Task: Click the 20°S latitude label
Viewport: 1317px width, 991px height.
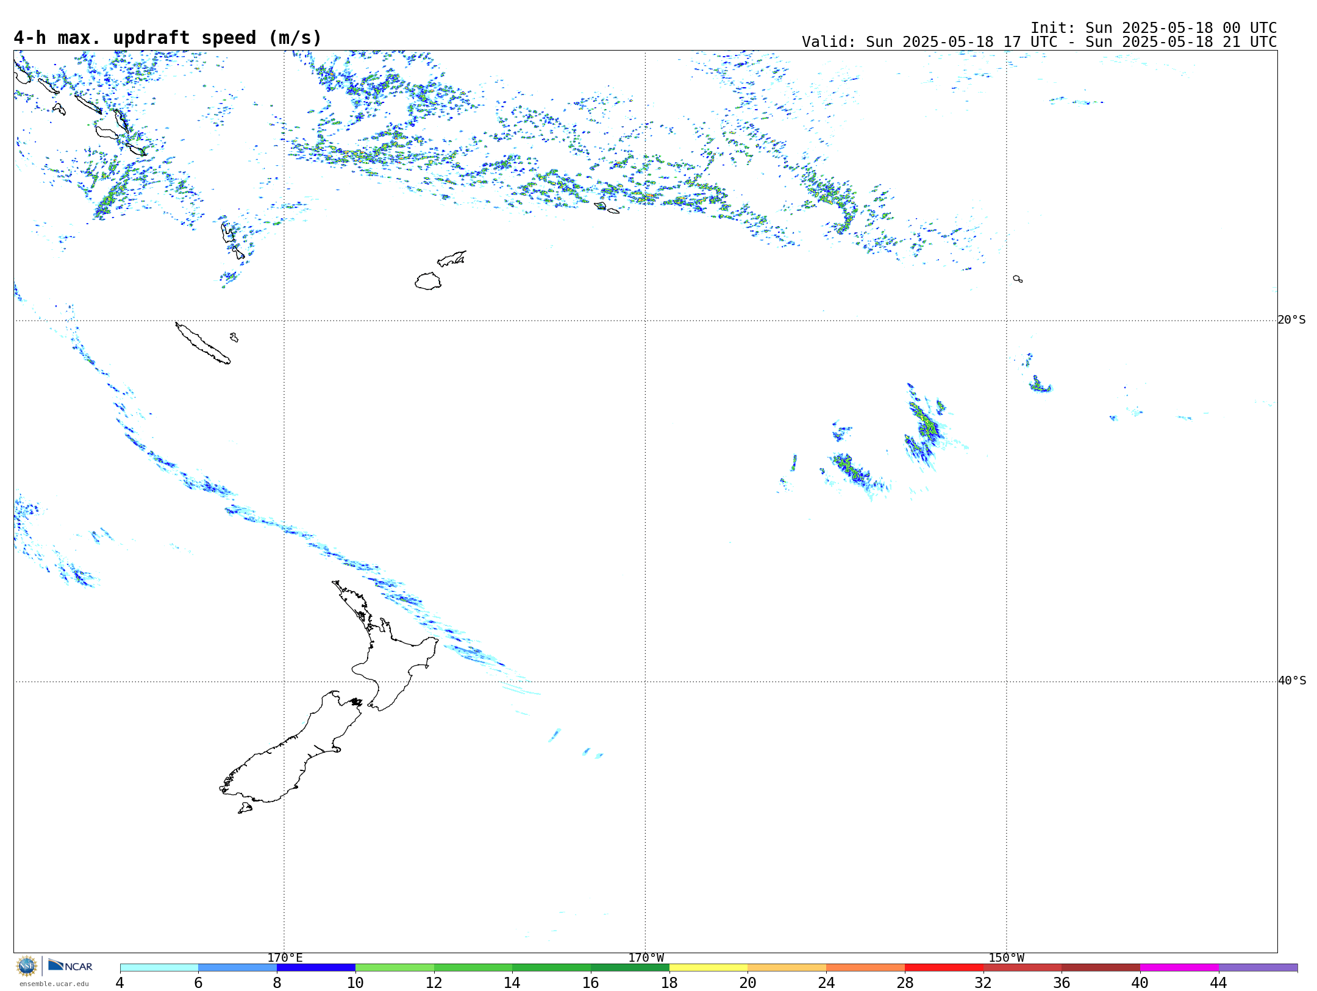Action: tap(1291, 320)
